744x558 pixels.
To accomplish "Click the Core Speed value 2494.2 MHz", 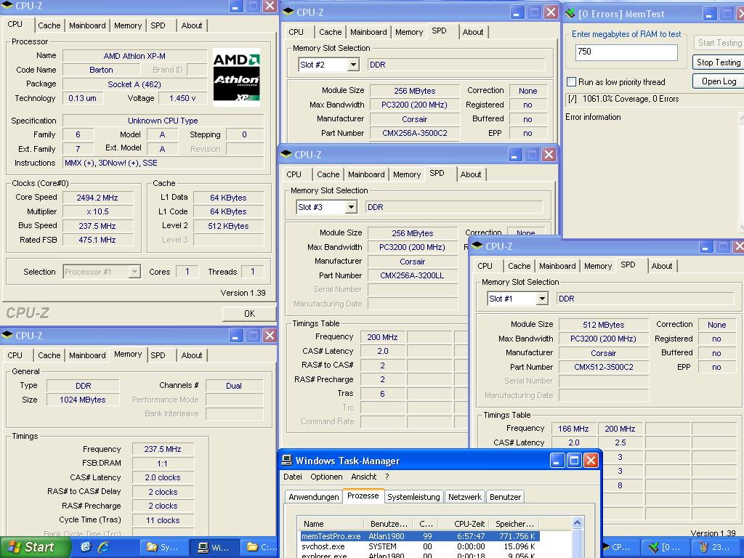I will [x=97, y=198].
